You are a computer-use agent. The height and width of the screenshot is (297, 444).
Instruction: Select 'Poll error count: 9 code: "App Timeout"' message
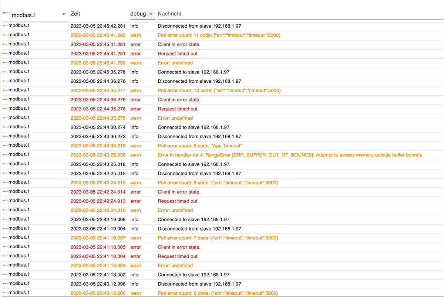[x=200, y=146]
